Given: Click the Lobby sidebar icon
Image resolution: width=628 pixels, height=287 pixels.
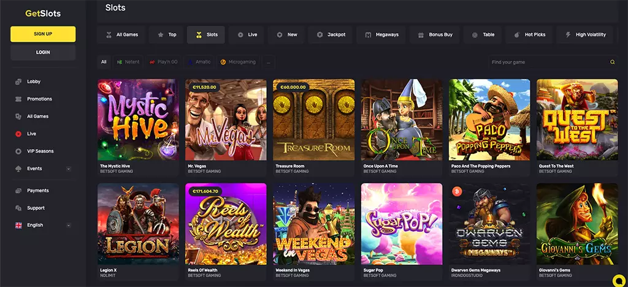Looking at the screenshot, I should click(18, 82).
